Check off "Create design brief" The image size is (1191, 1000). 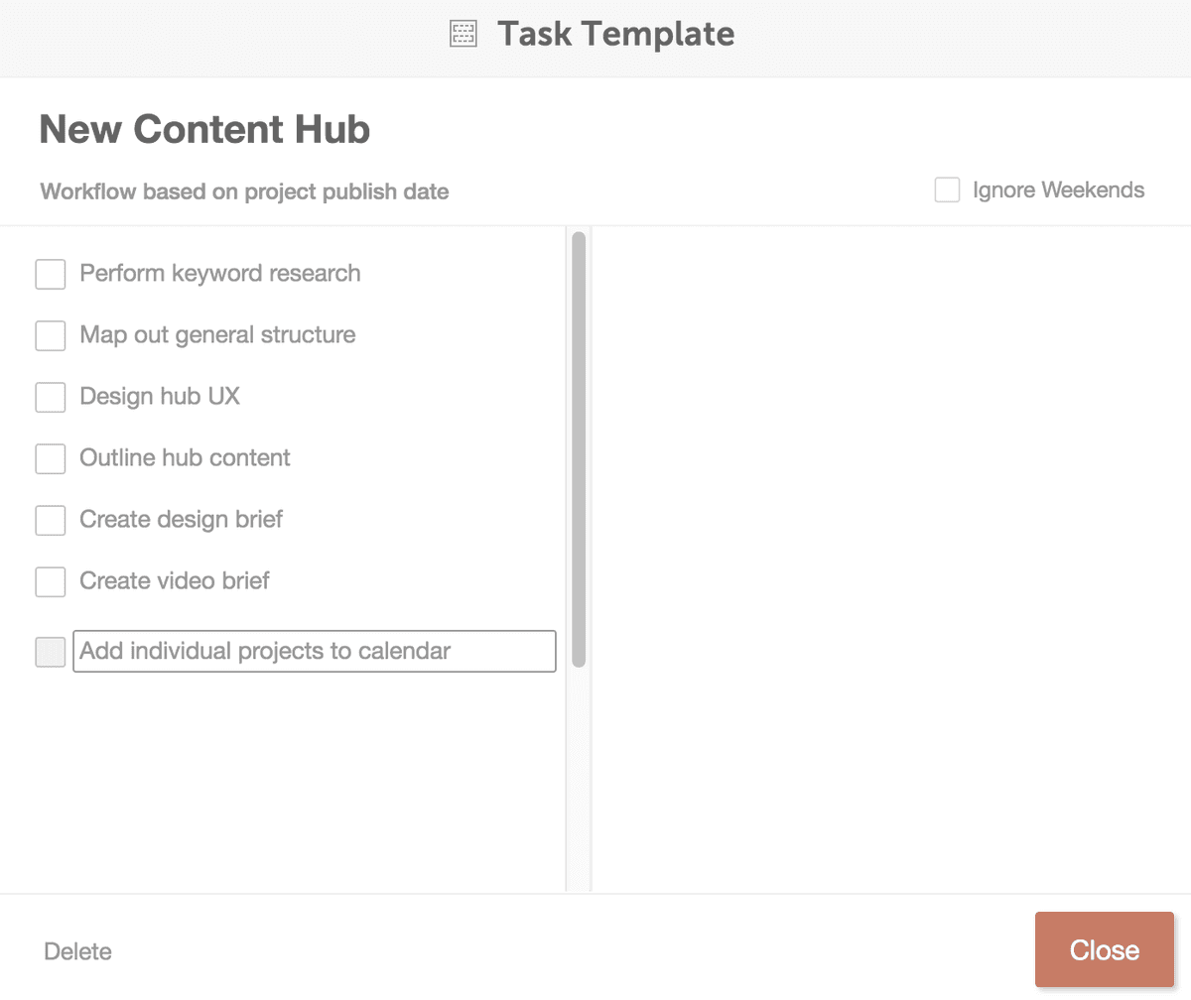click(50, 520)
